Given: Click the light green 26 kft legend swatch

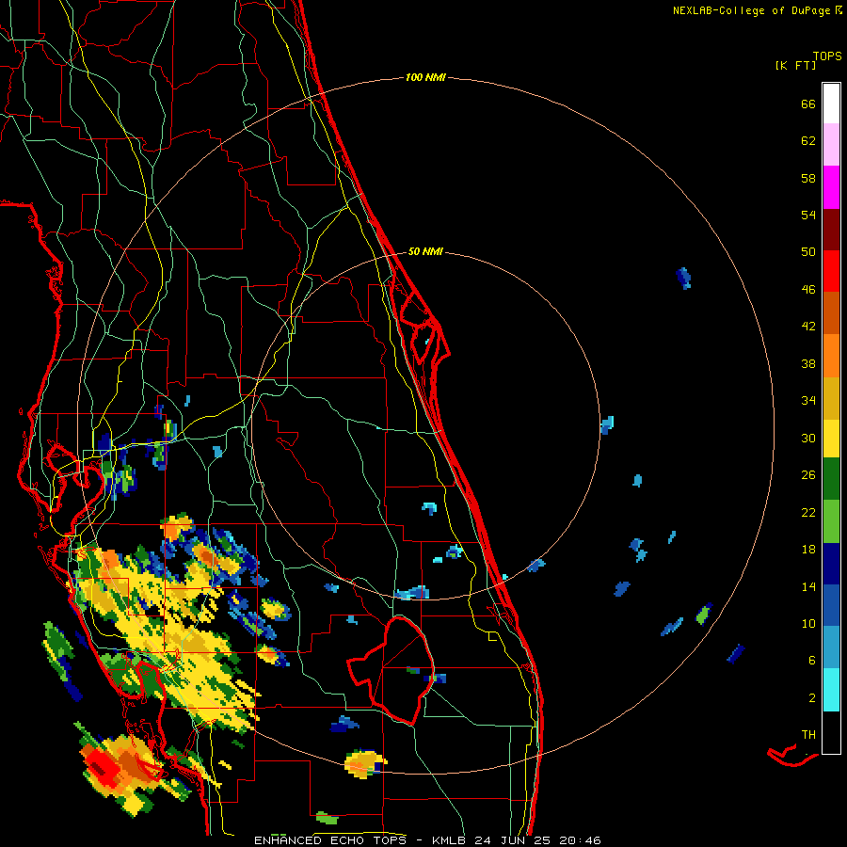Looking at the screenshot, I should tap(831, 521).
